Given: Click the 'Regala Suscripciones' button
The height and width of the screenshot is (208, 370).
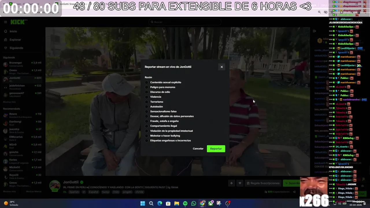Looking at the screenshot, I should point(263,183).
